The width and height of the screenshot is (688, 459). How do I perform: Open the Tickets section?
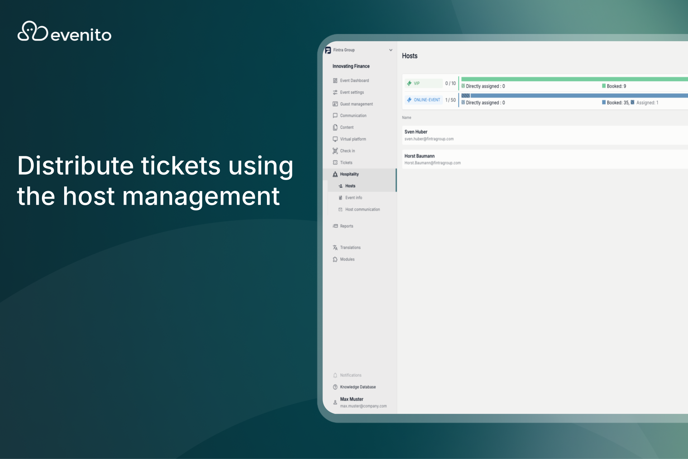tap(346, 162)
